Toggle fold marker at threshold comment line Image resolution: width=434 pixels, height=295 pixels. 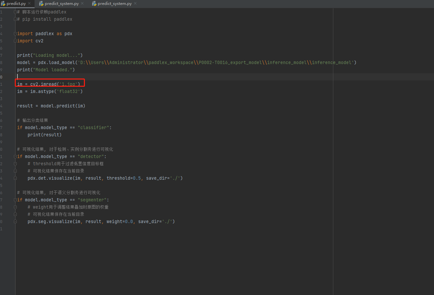click(x=15, y=164)
